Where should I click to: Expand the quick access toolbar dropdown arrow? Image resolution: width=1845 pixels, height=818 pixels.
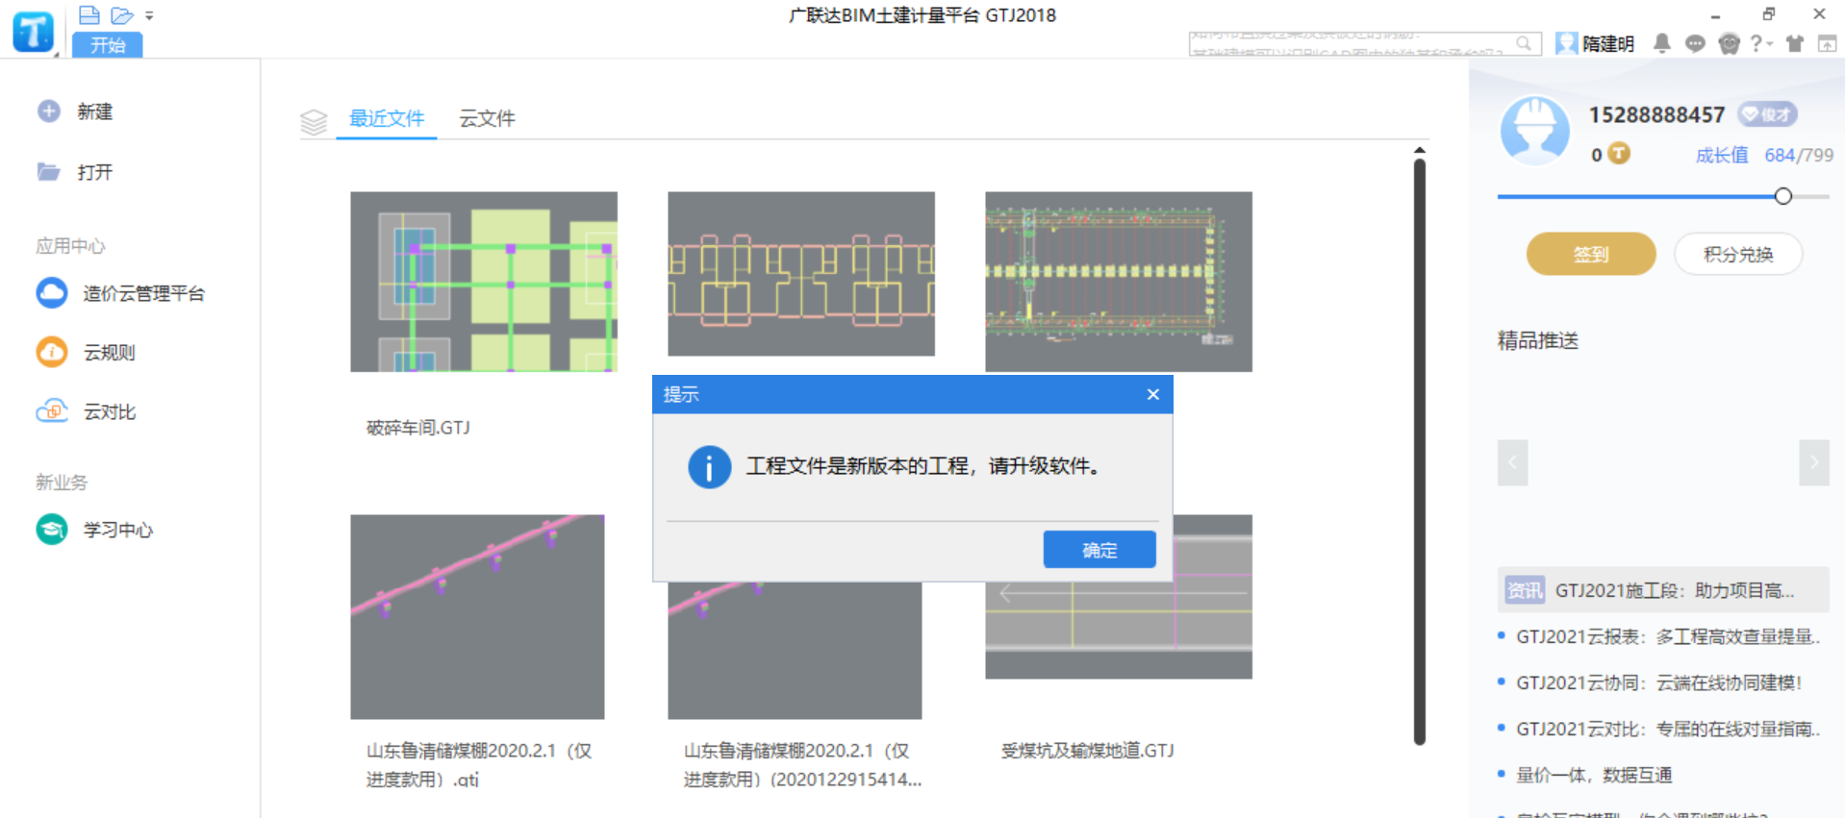[x=149, y=16]
